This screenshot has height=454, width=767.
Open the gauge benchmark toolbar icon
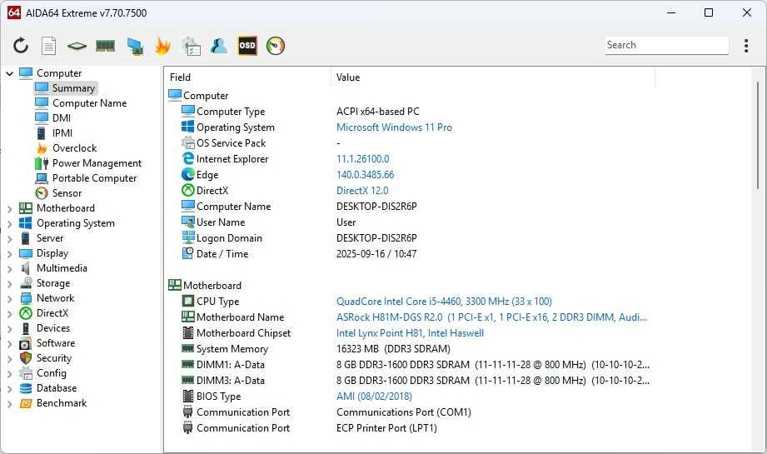point(276,46)
